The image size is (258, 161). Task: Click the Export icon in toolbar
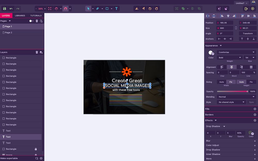(246, 8)
